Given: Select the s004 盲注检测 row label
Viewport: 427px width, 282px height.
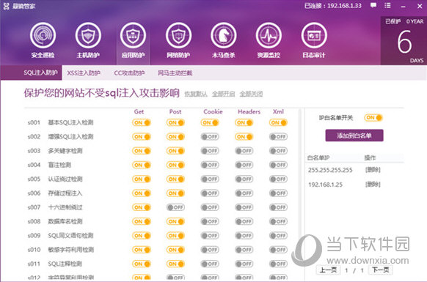Looking at the screenshot, I should [59, 165].
